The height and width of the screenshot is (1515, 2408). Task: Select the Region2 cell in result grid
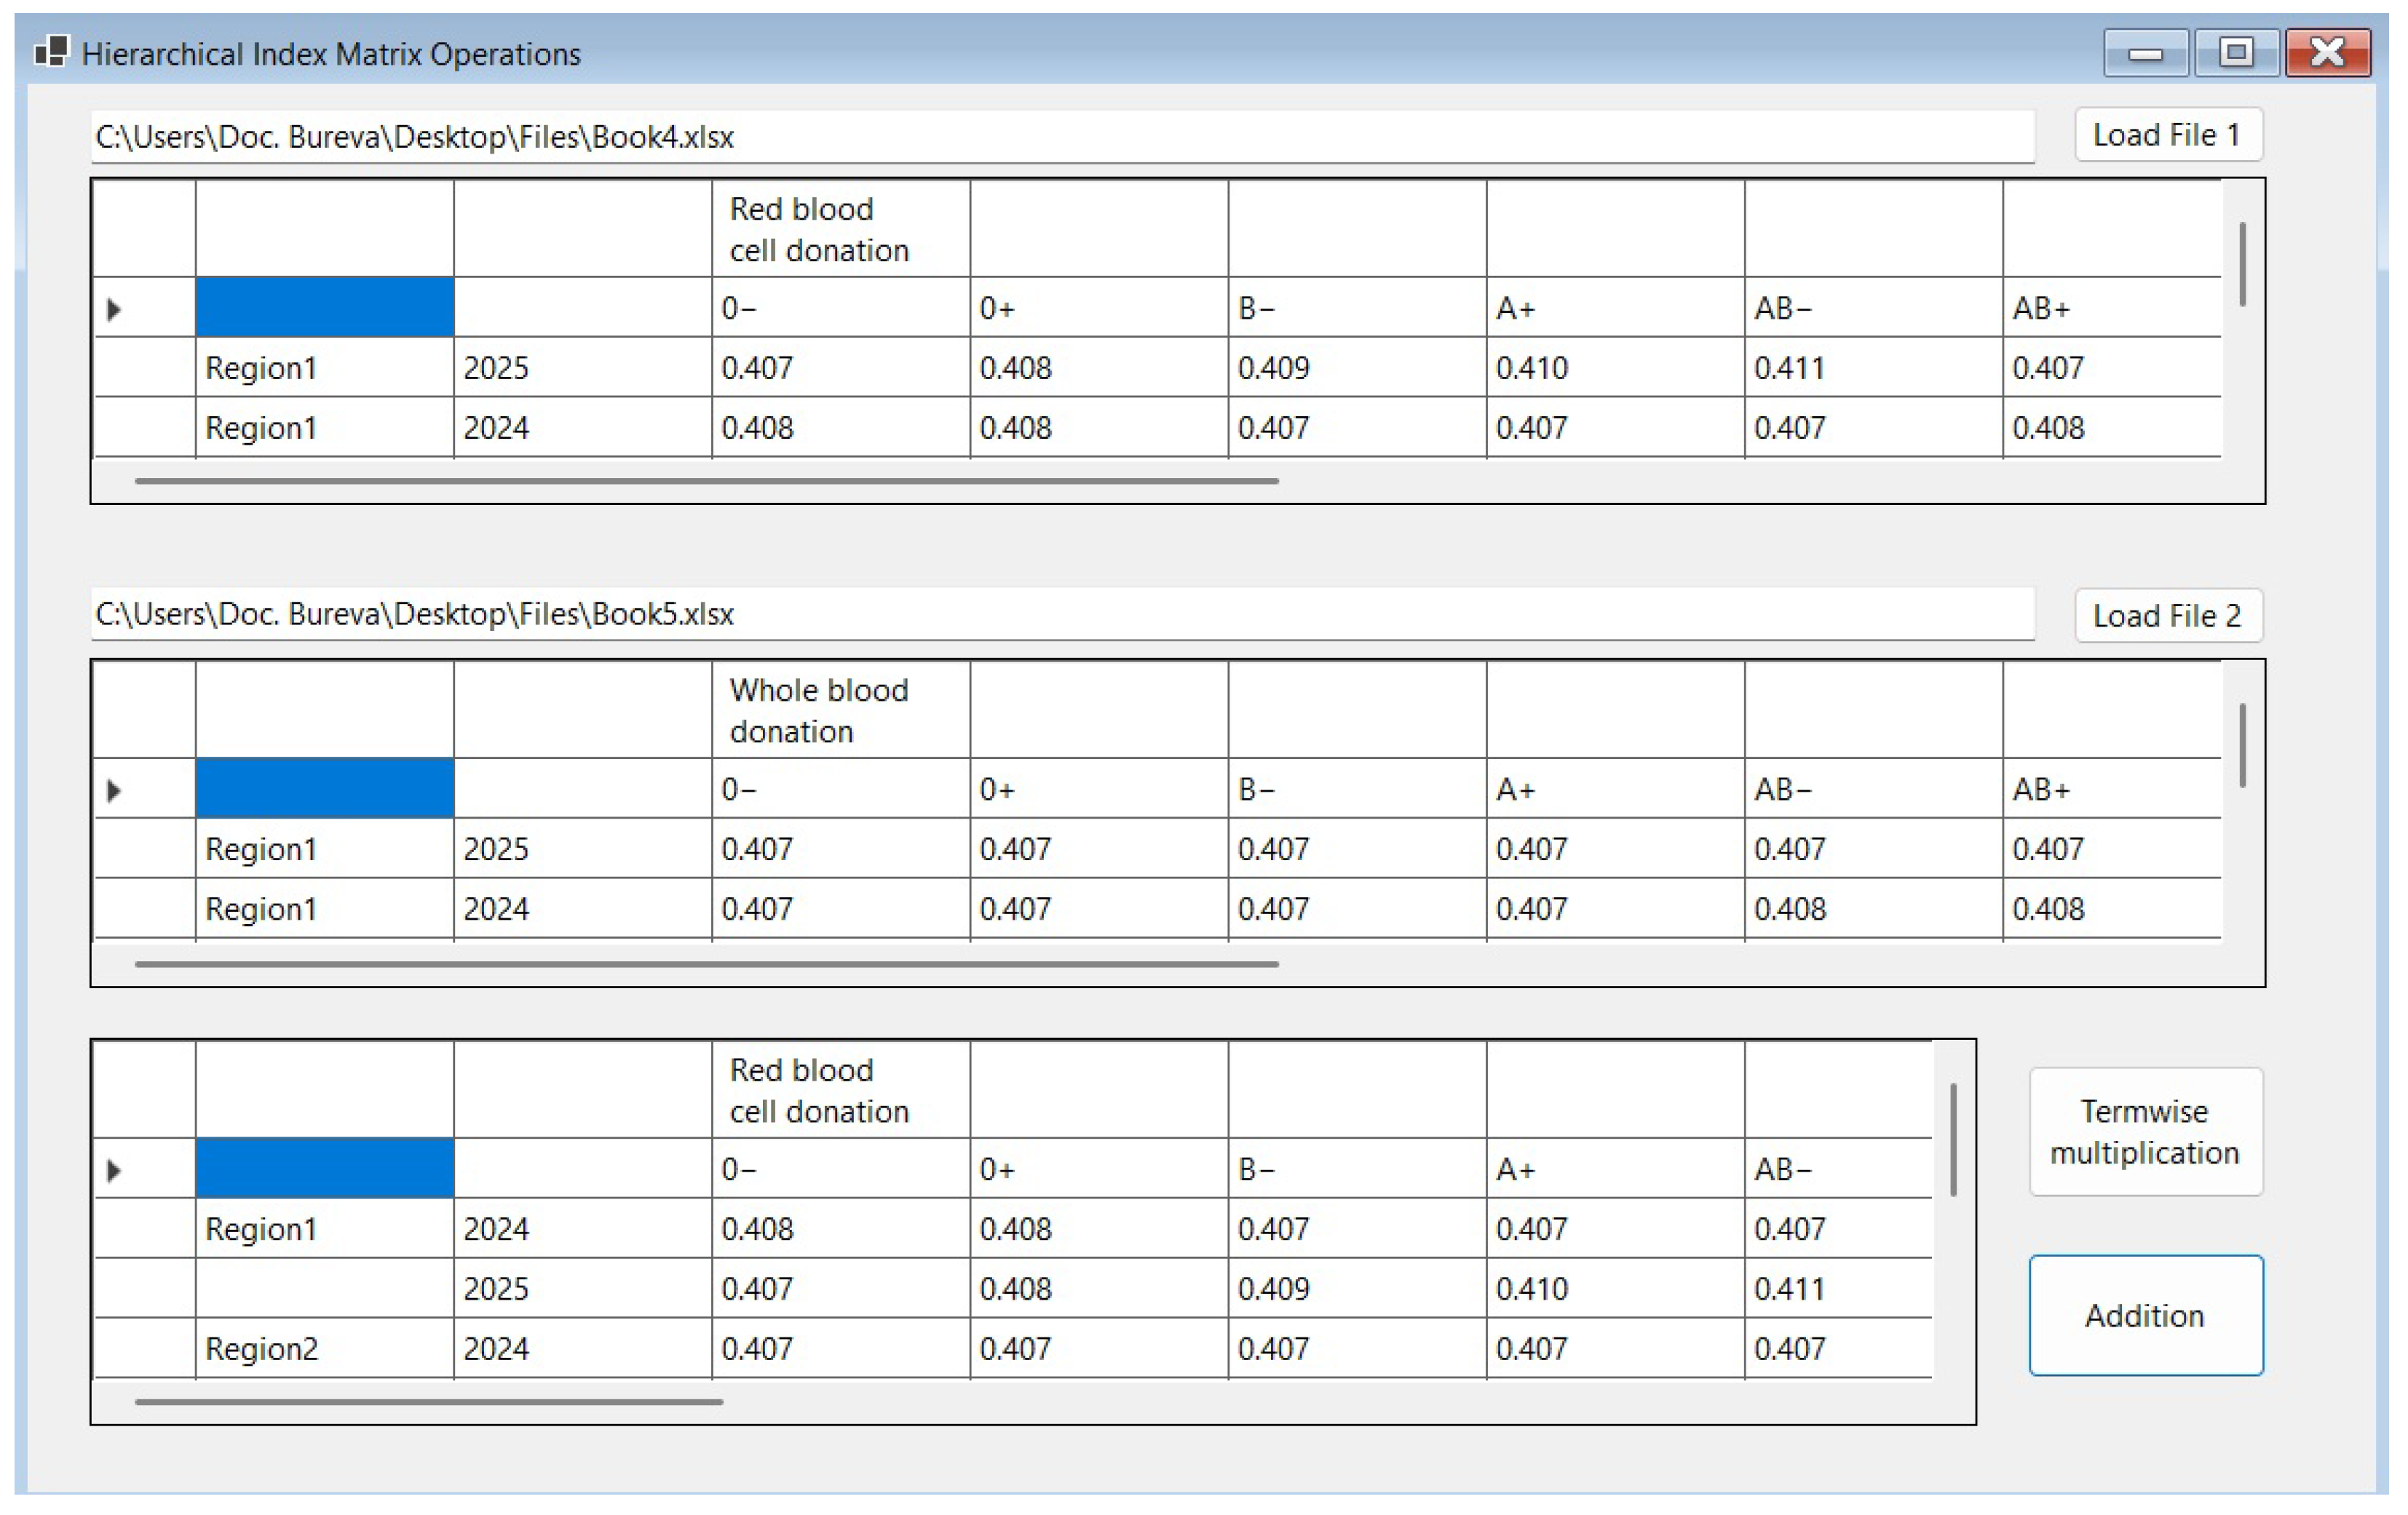click(324, 1349)
